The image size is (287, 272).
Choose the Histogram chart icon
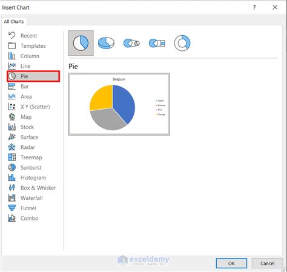point(12,177)
